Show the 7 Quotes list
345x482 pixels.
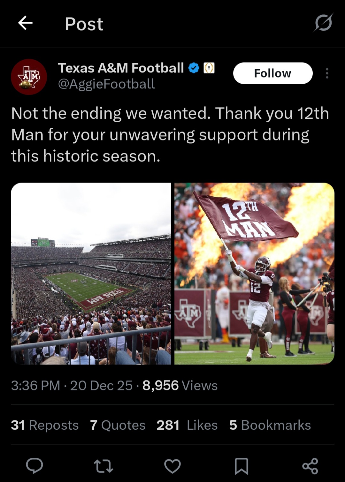(118, 425)
